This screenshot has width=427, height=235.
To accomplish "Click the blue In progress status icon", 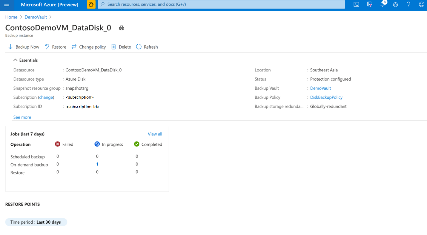I will [x=97, y=144].
